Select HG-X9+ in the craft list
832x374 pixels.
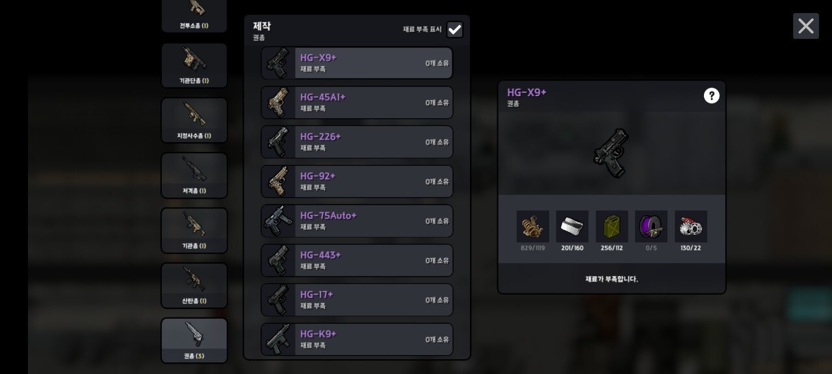357,63
